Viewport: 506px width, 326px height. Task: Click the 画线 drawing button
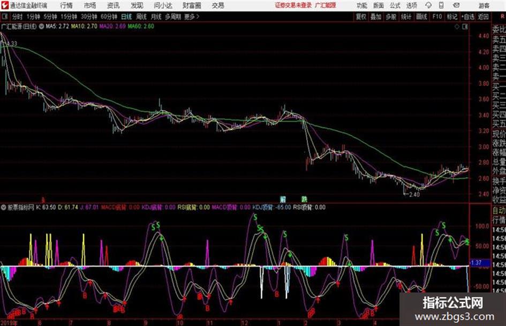point(421,17)
